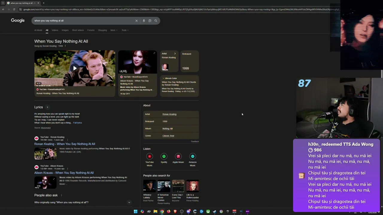383x215 pixels.
Task: Switch to the Shopping tab
Action: point(102,30)
